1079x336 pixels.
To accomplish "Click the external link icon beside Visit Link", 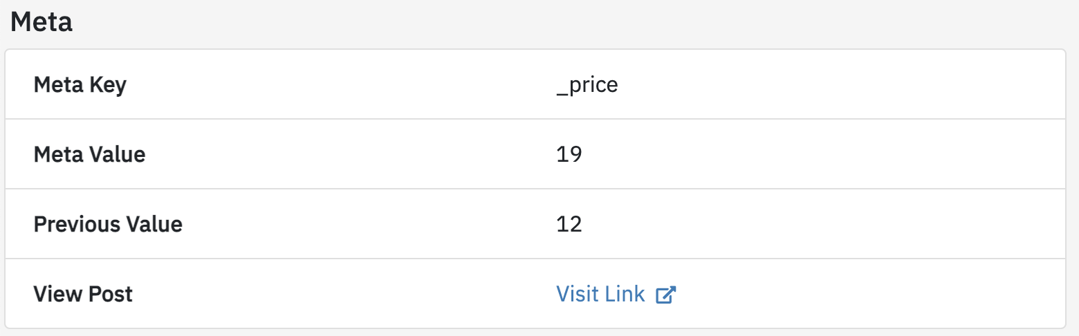I will tap(665, 295).
